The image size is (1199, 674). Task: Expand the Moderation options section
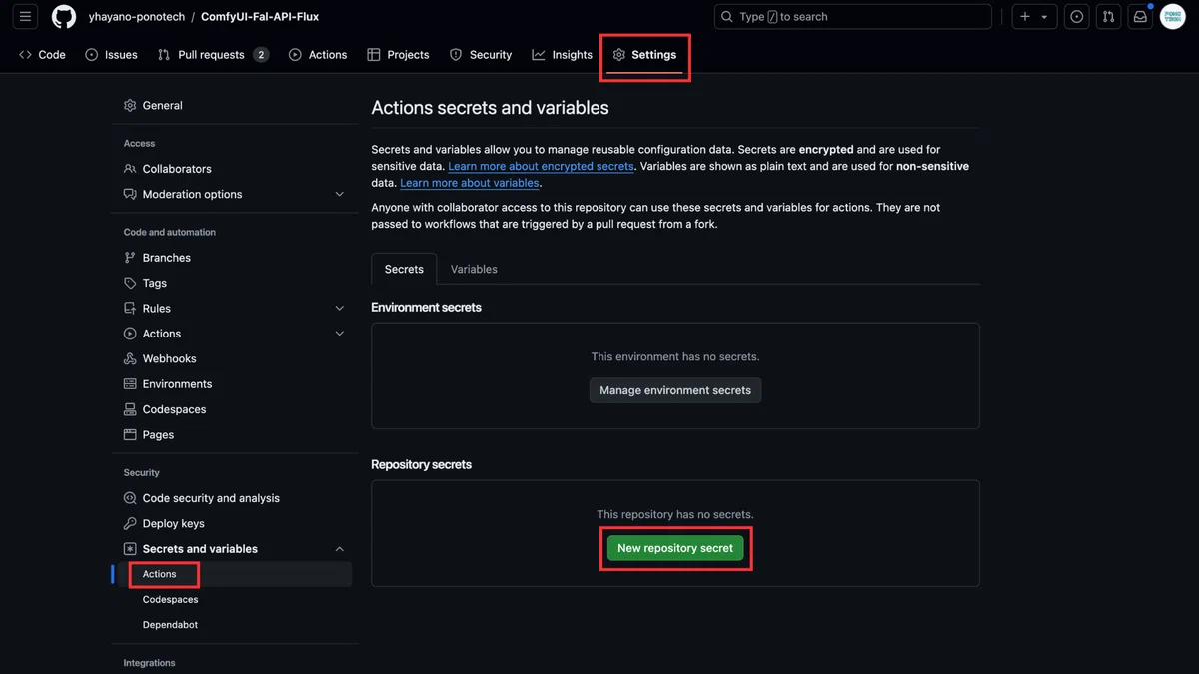pyautogui.click(x=339, y=194)
